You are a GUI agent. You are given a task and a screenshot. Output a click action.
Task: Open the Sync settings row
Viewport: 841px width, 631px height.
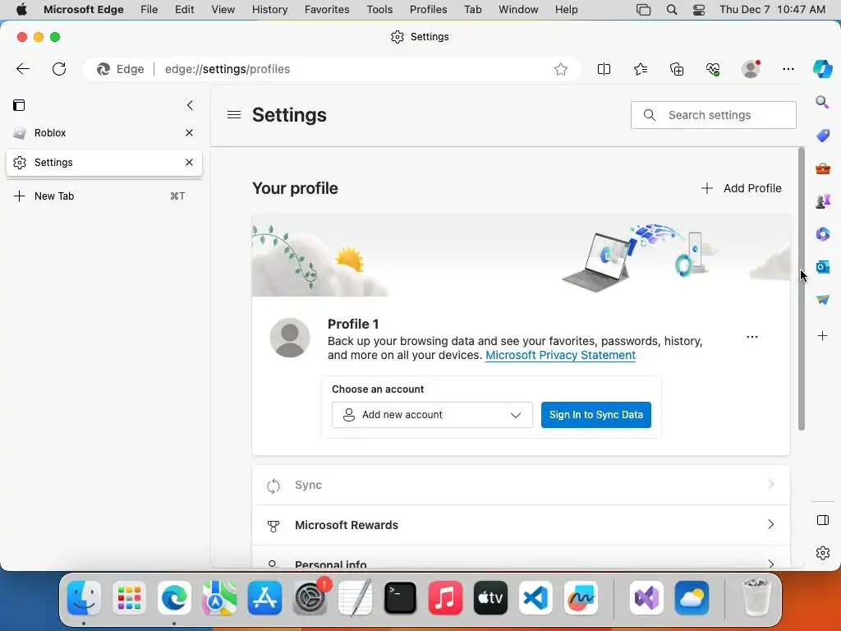(x=521, y=485)
